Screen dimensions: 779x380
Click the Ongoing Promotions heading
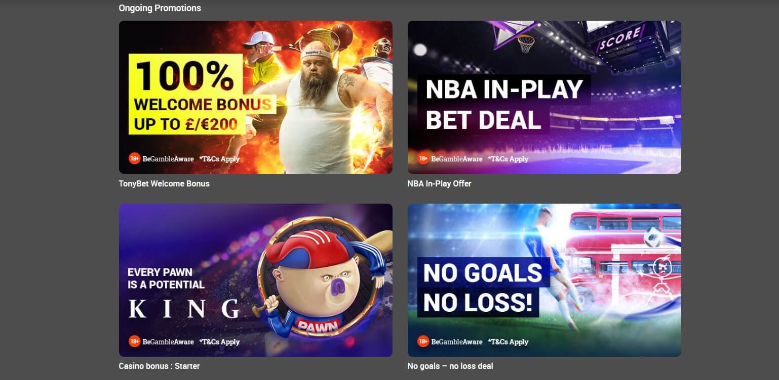click(160, 8)
